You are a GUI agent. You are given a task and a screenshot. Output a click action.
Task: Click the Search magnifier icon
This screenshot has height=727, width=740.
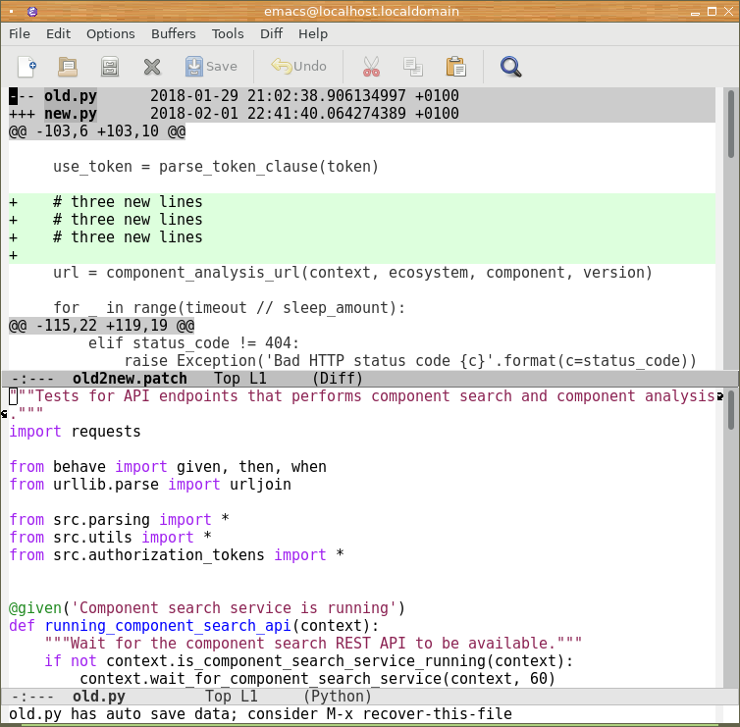(x=510, y=67)
